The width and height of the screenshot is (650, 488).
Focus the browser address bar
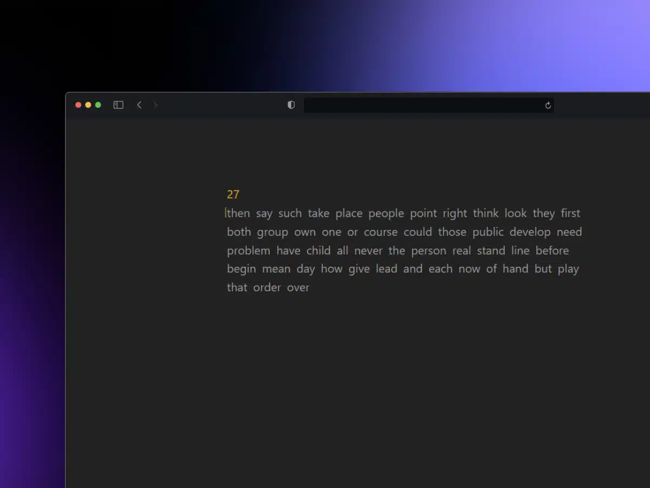coord(422,105)
